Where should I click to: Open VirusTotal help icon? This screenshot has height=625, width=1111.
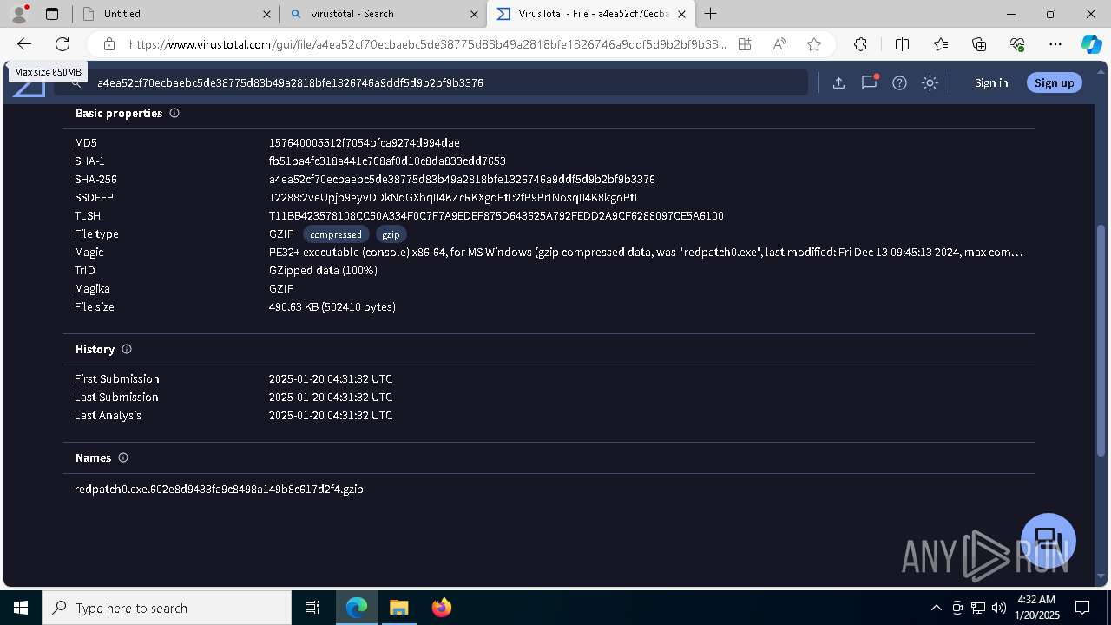899,82
